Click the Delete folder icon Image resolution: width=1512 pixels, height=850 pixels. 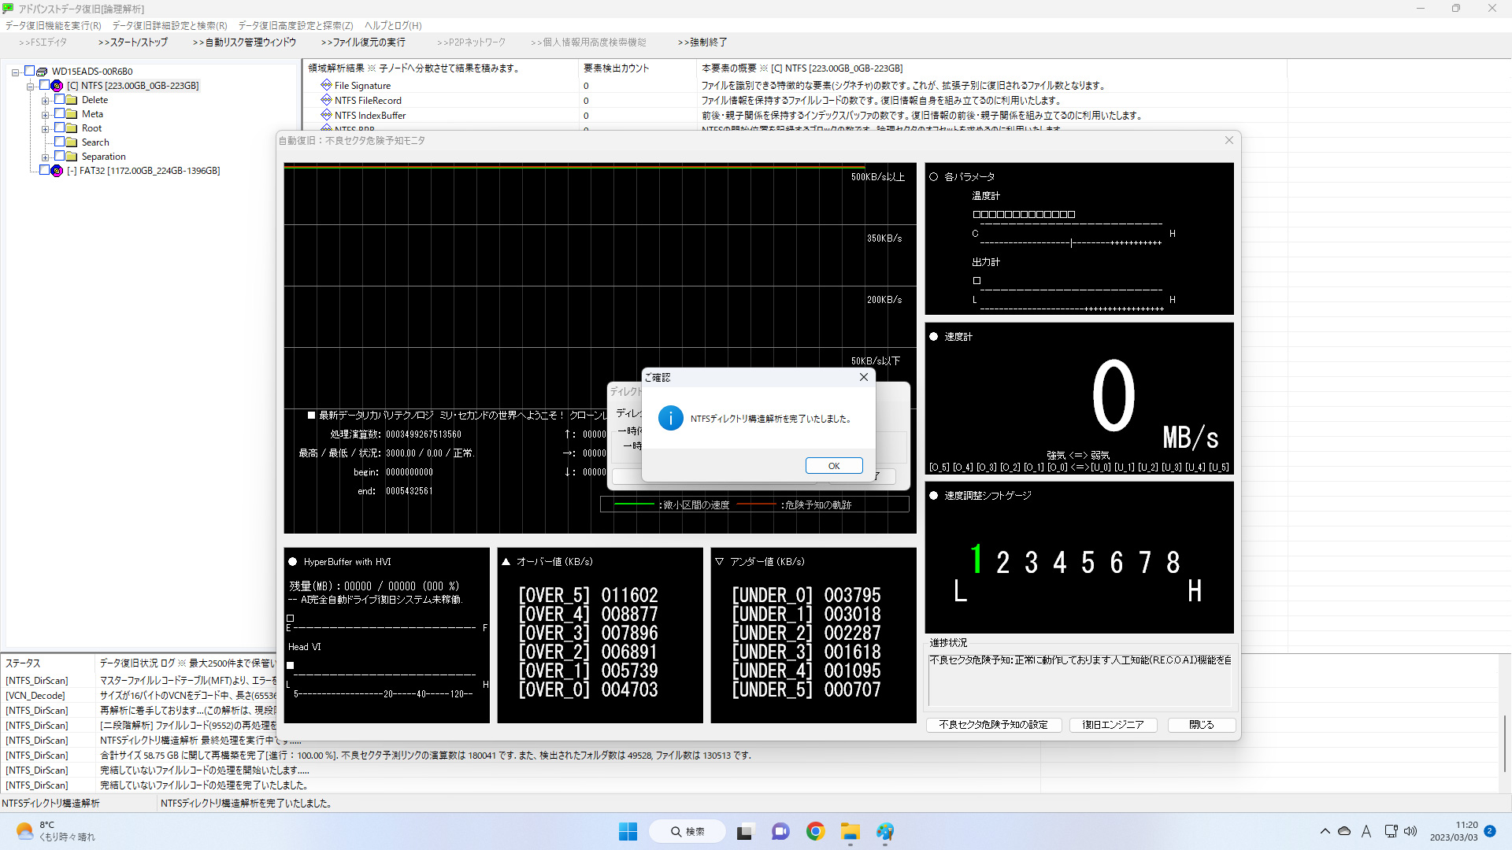coord(72,100)
